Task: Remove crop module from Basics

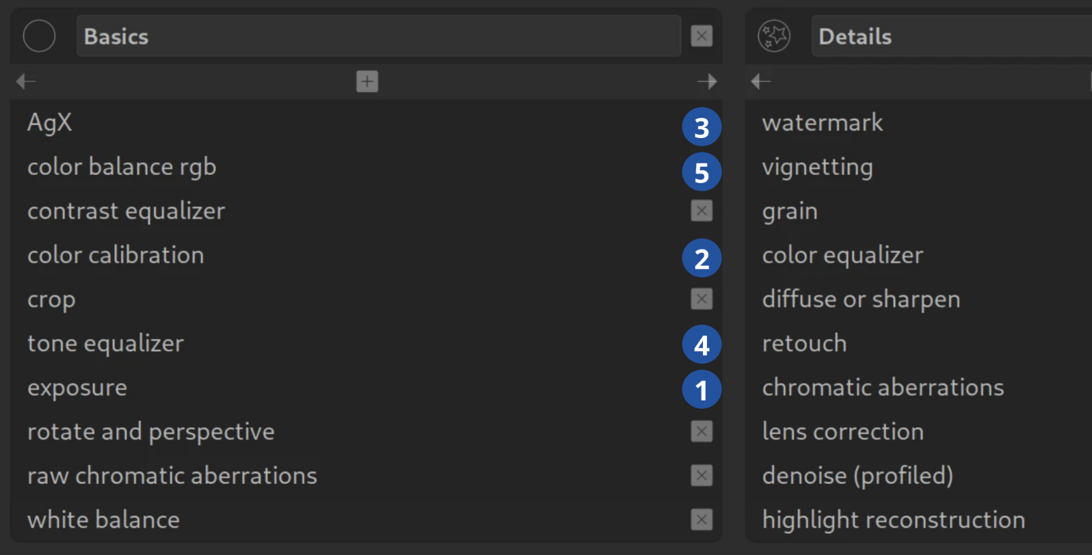Action: point(702,299)
